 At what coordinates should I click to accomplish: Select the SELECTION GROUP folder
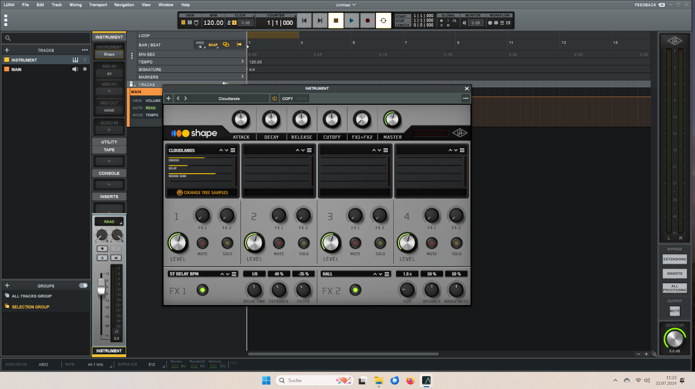pos(46,307)
